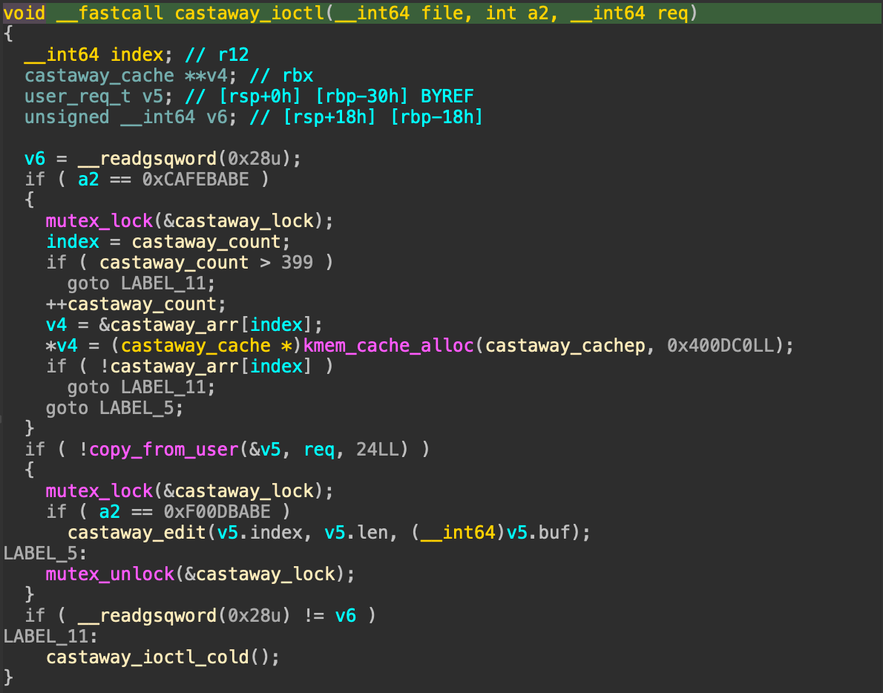
Task: Click the 'len' field of v5.len
Action: [x=372, y=532]
